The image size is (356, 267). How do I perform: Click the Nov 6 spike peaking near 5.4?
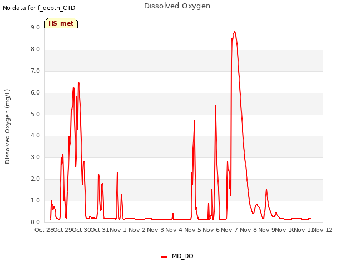(x=216, y=106)
